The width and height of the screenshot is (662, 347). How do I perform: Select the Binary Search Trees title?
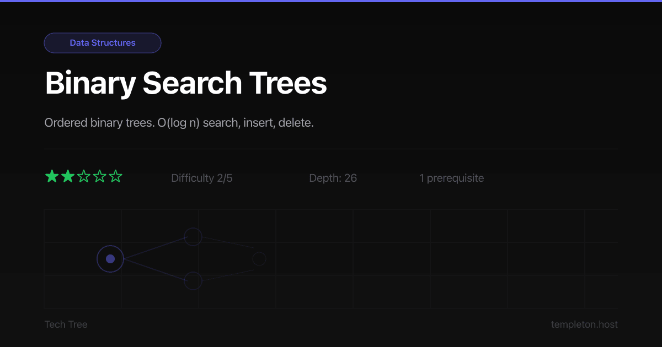tap(186, 83)
